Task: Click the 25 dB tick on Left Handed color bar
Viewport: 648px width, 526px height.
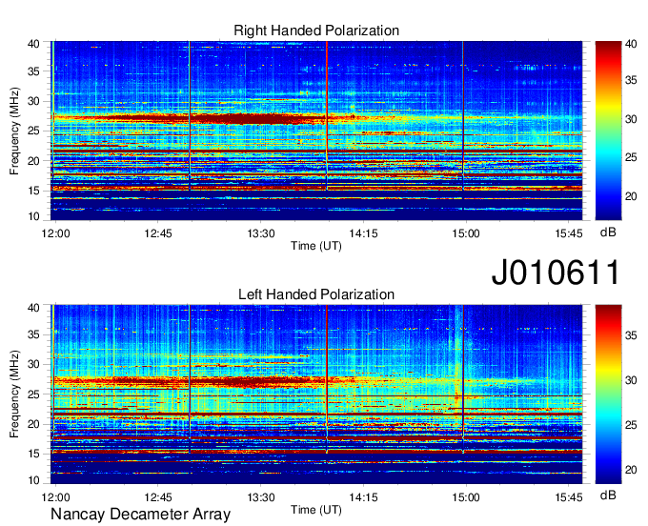Action: (631, 425)
